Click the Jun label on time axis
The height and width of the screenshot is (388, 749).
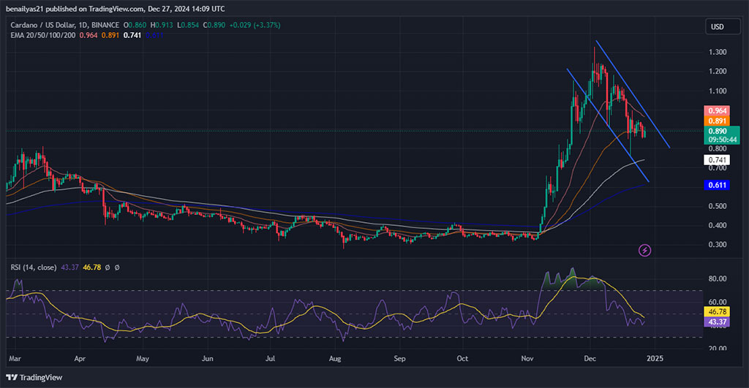click(207, 359)
